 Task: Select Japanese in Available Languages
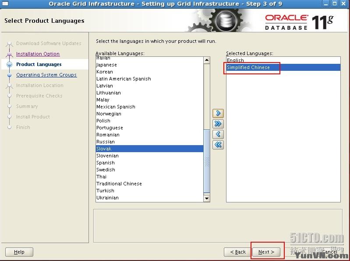pyautogui.click(x=149, y=65)
